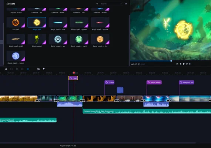Select the Magic sticker clip on timeline
This screenshot has height=148, width=211.
tap(73, 78)
